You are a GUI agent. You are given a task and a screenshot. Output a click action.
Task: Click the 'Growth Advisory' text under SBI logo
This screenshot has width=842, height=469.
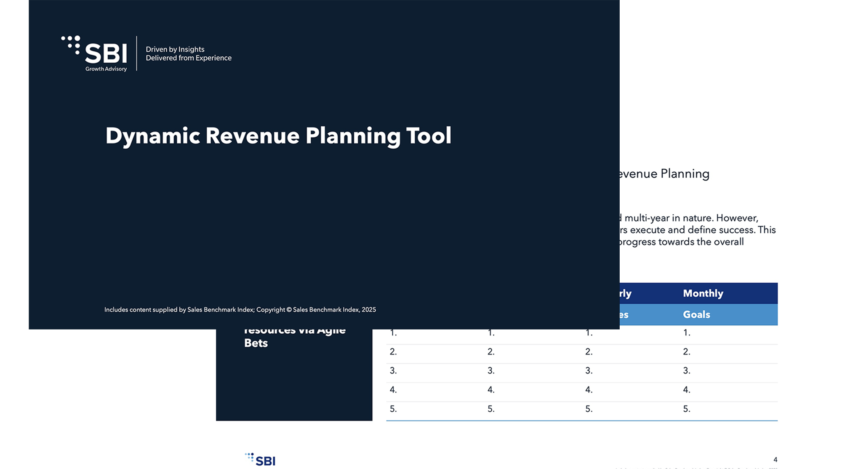pyautogui.click(x=106, y=69)
